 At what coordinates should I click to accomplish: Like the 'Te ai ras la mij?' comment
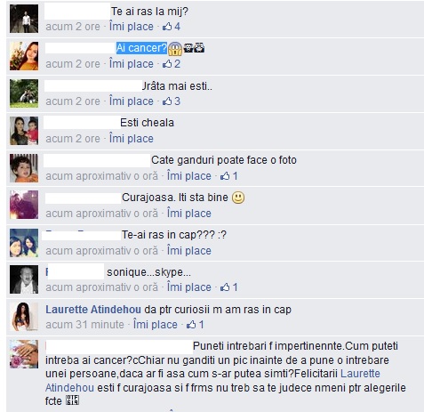point(132,27)
